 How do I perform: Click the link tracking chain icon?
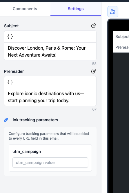pyautogui.click(x=6, y=120)
